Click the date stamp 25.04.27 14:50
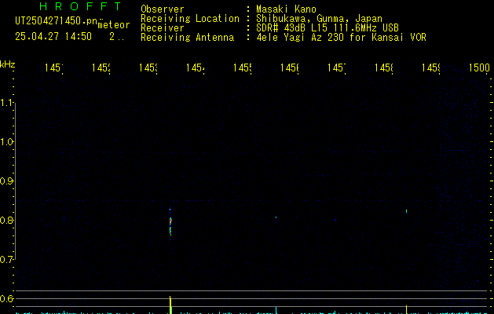 pyautogui.click(x=53, y=36)
